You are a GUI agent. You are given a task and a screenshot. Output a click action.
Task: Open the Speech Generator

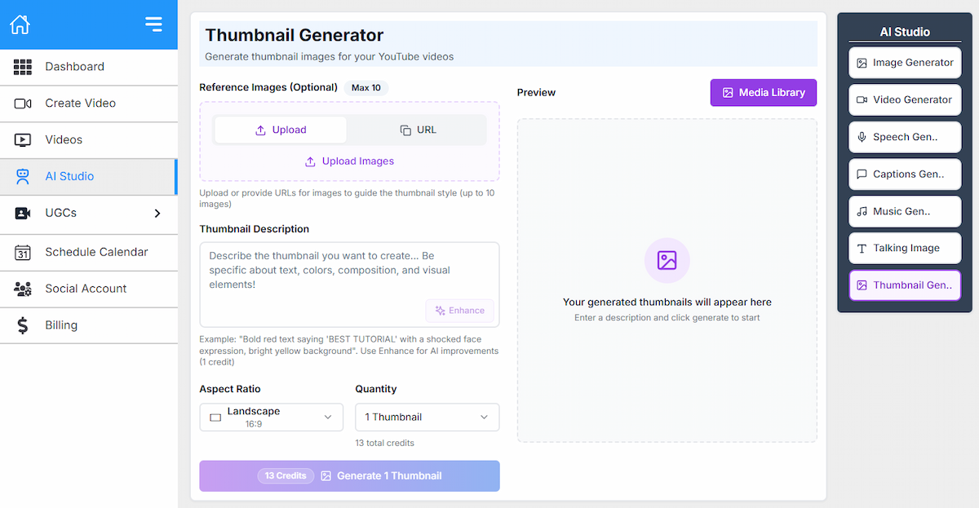click(x=904, y=137)
